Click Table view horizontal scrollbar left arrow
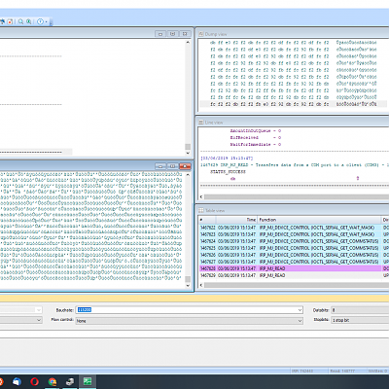The width and height of the screenshot is (389, 389). (201, 285)
